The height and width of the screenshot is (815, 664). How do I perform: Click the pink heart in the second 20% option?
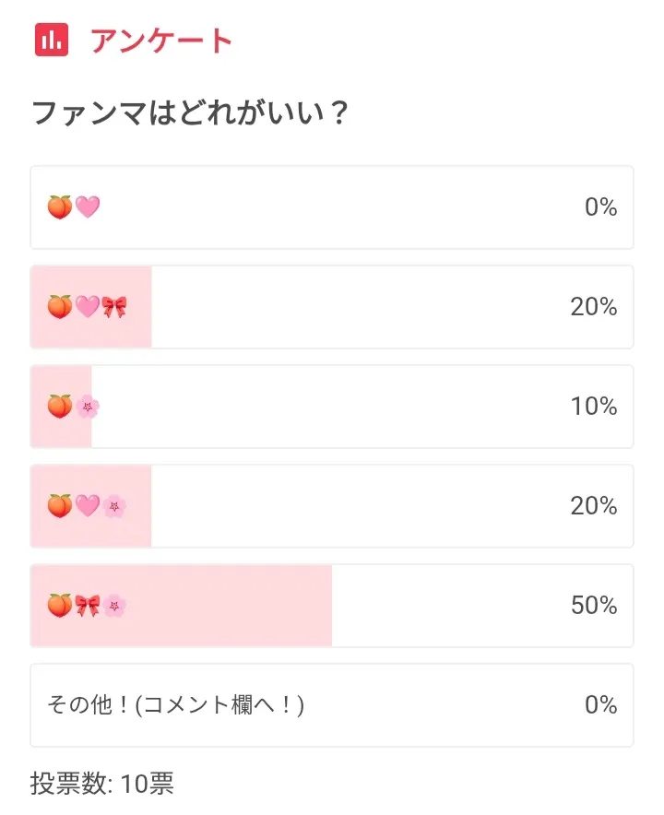87,506
